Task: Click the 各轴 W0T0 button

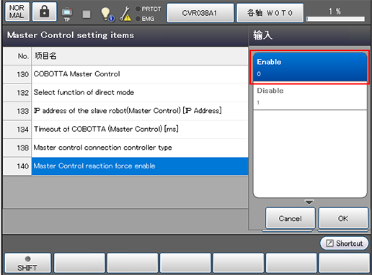Action: pos(270,13)
